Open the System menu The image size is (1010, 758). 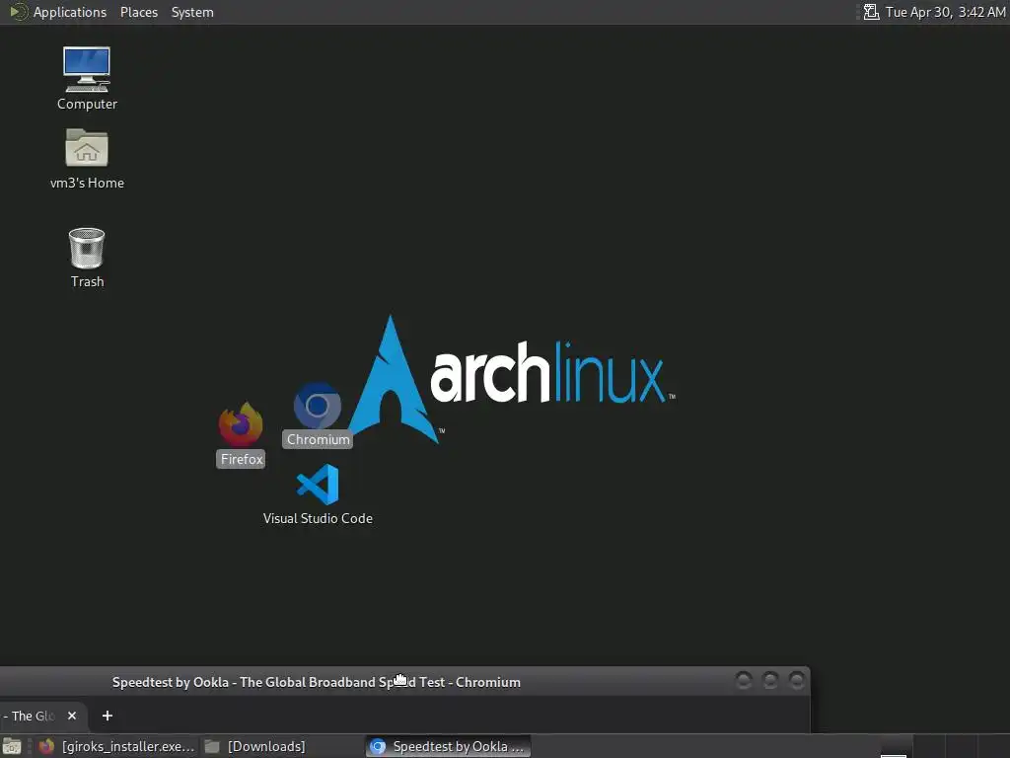(x=192, y=12)
